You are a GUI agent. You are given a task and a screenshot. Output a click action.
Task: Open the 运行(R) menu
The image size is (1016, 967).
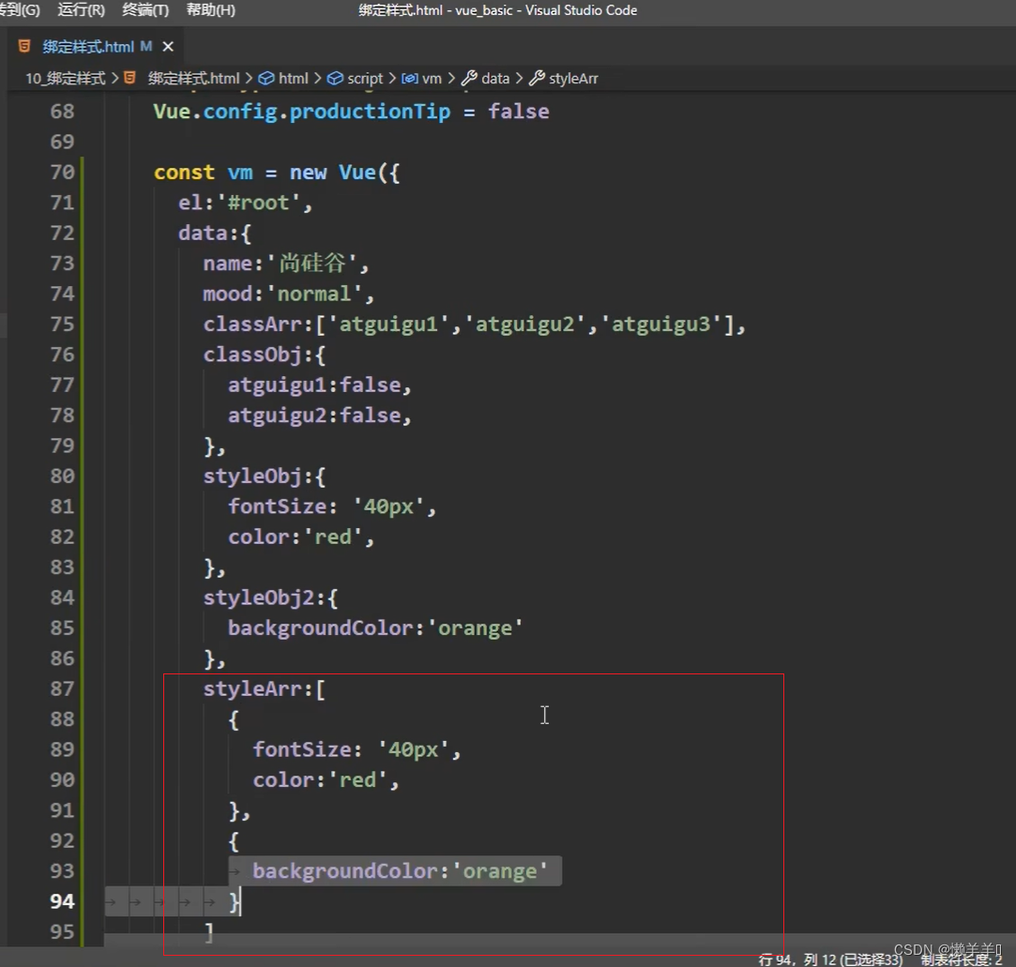[82, 10]
